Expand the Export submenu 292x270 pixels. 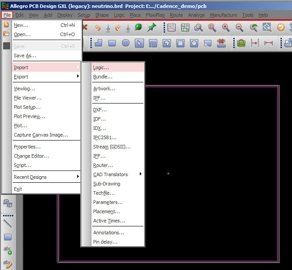(x=47, y=77)
